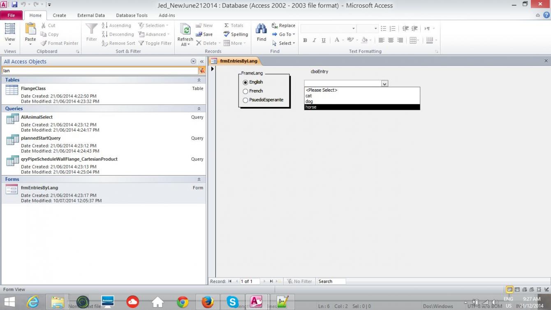Screen dimensions: 551x310
Task: Collapse the Queries group
Action: (199, 109)
